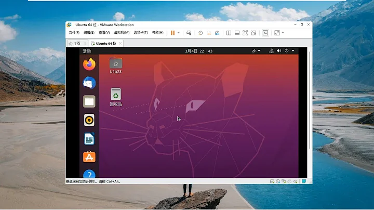Open Rhythmbox from the dock
This screenshot has width=374, height=210.
coord(89,120)
